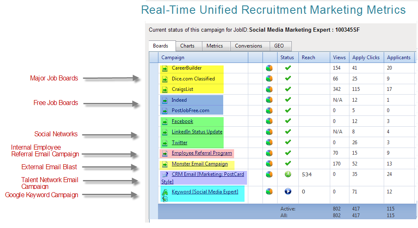Click the 24 applicants value for CRM Email

click(390, 174)
